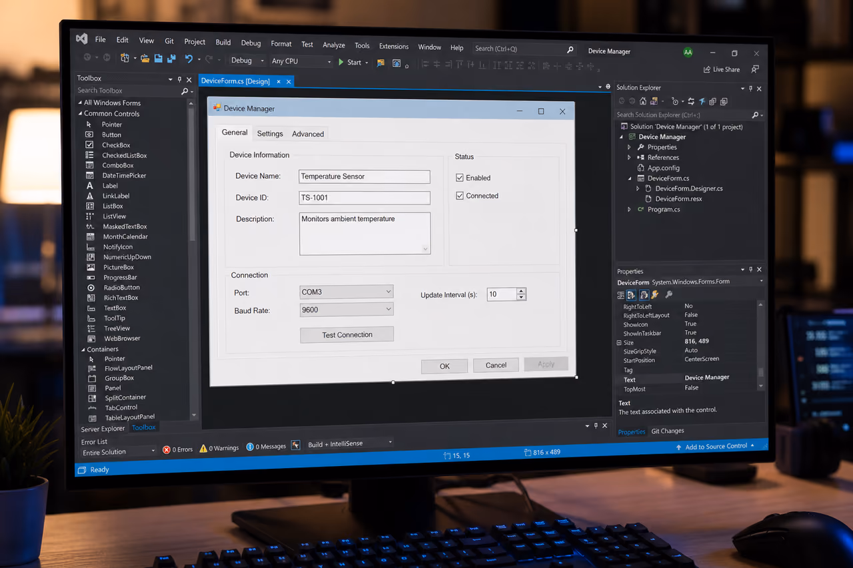Click the Save All toolbar icon
The height and width of the screenshot is (568, 853).
(171, 59)
